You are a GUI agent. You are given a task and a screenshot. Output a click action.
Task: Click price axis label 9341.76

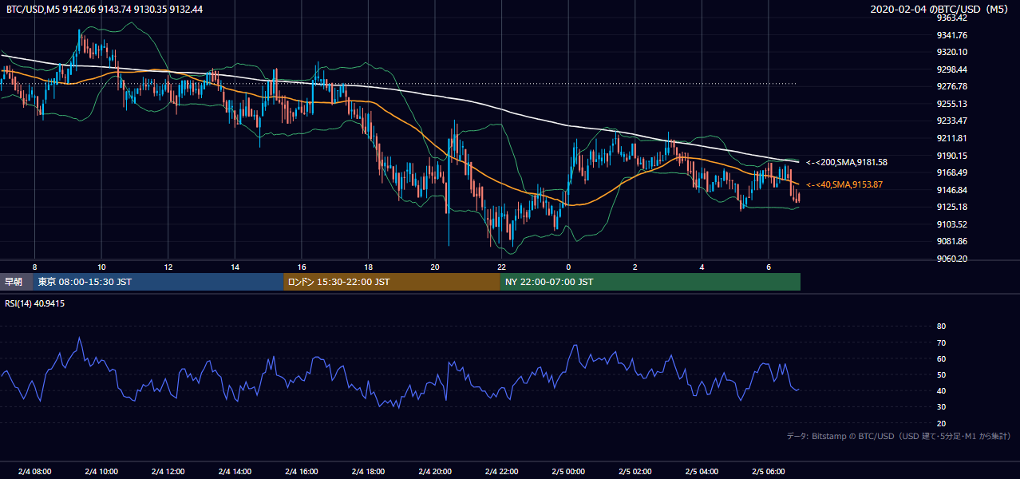[952, 35]
